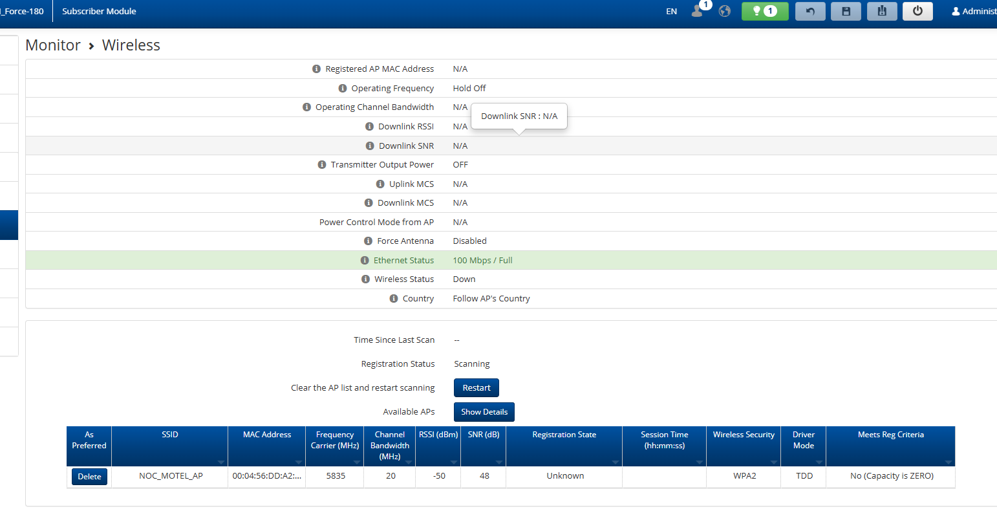This screenshot has width=997, height=511.
Task: Open the Wireless Security column dropdown arrow
Action: pyautogui.click(x=773, y=462)
